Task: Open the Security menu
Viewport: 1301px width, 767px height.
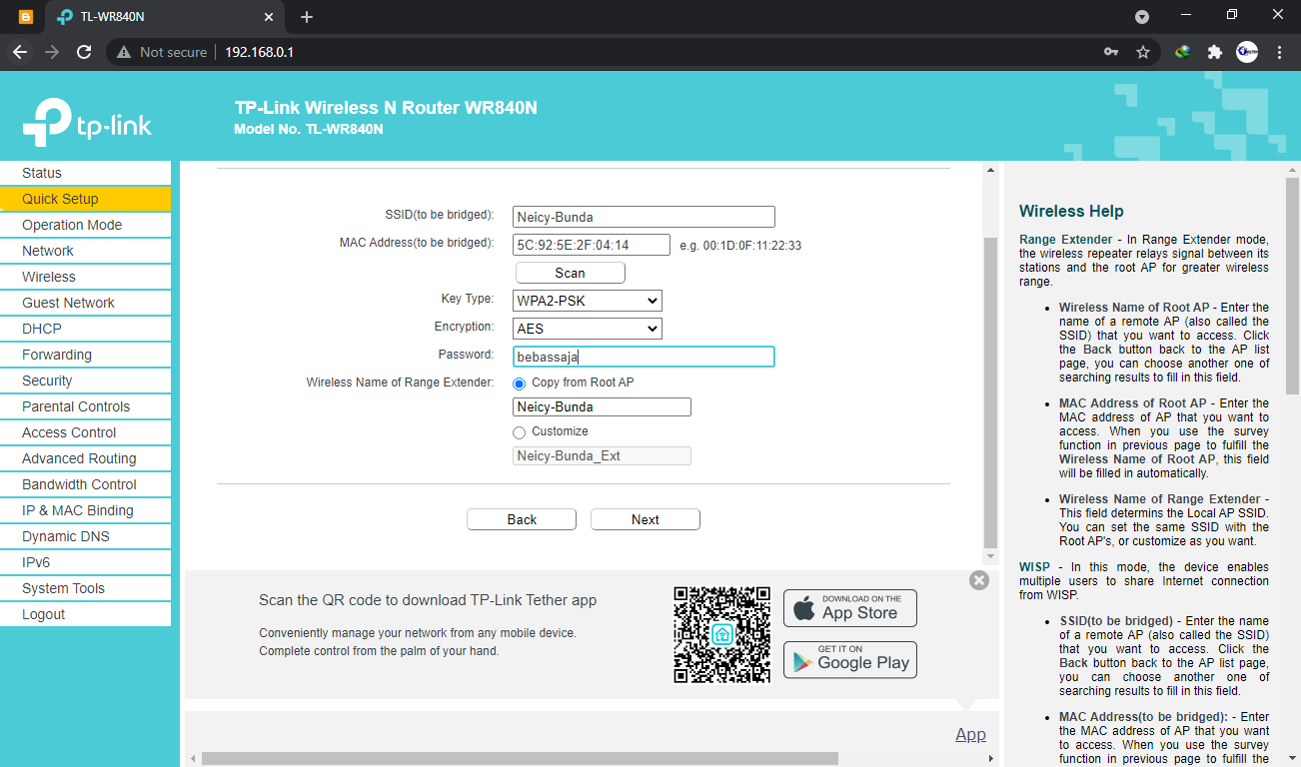Action: [x=85, y=381]
